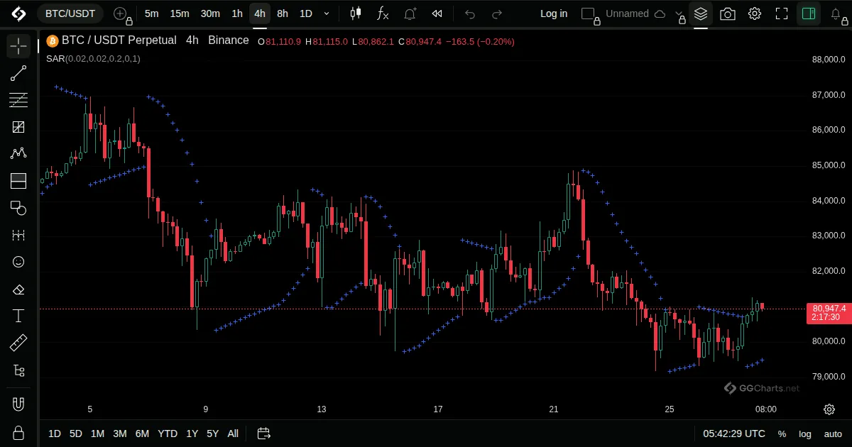The width and height of the screenshot is (852, 447).
Task: Toggle magnet snapping mode
Action: (x=18, y=404)
